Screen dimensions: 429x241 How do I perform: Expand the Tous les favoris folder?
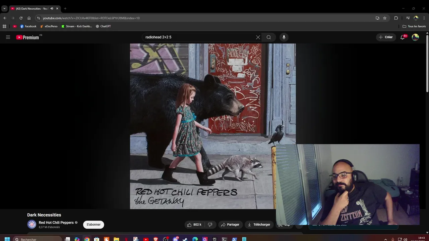click(x=414, y=26)
